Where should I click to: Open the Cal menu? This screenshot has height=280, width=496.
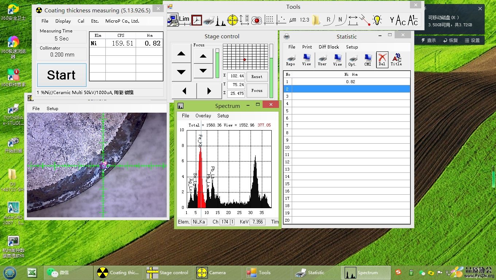(x=81, y=21)
